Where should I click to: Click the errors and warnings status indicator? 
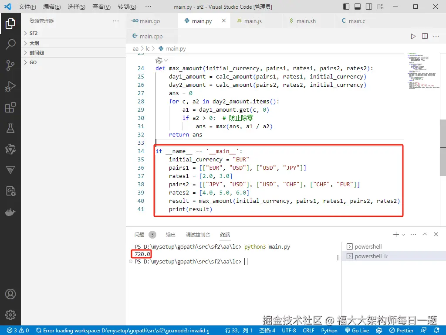17,331
